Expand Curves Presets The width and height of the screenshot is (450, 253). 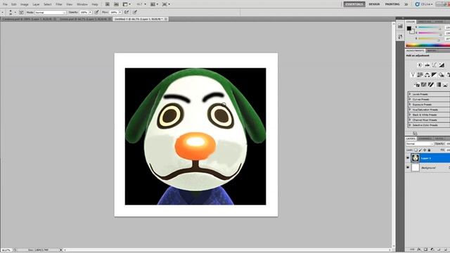[x=410, y=99]
